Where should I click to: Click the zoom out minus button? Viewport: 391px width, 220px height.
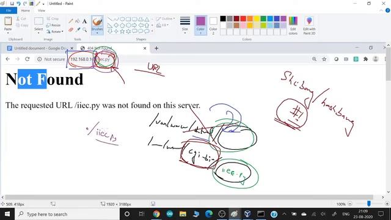[x=350, y=204]
